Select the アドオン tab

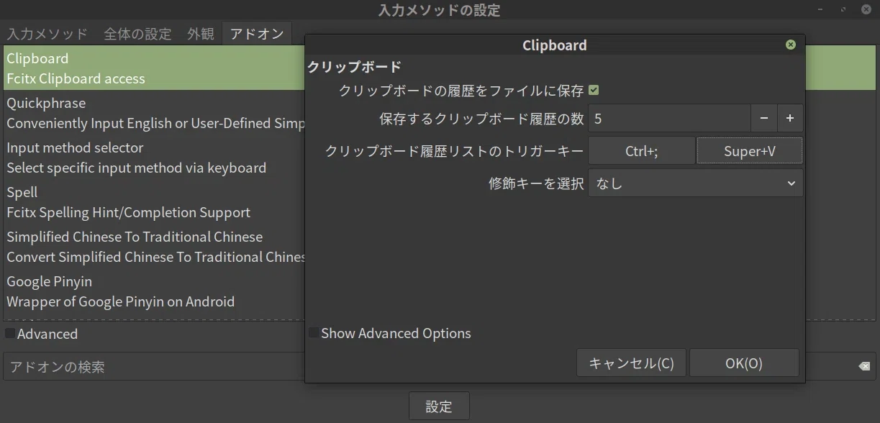click(x=257, y=34)
